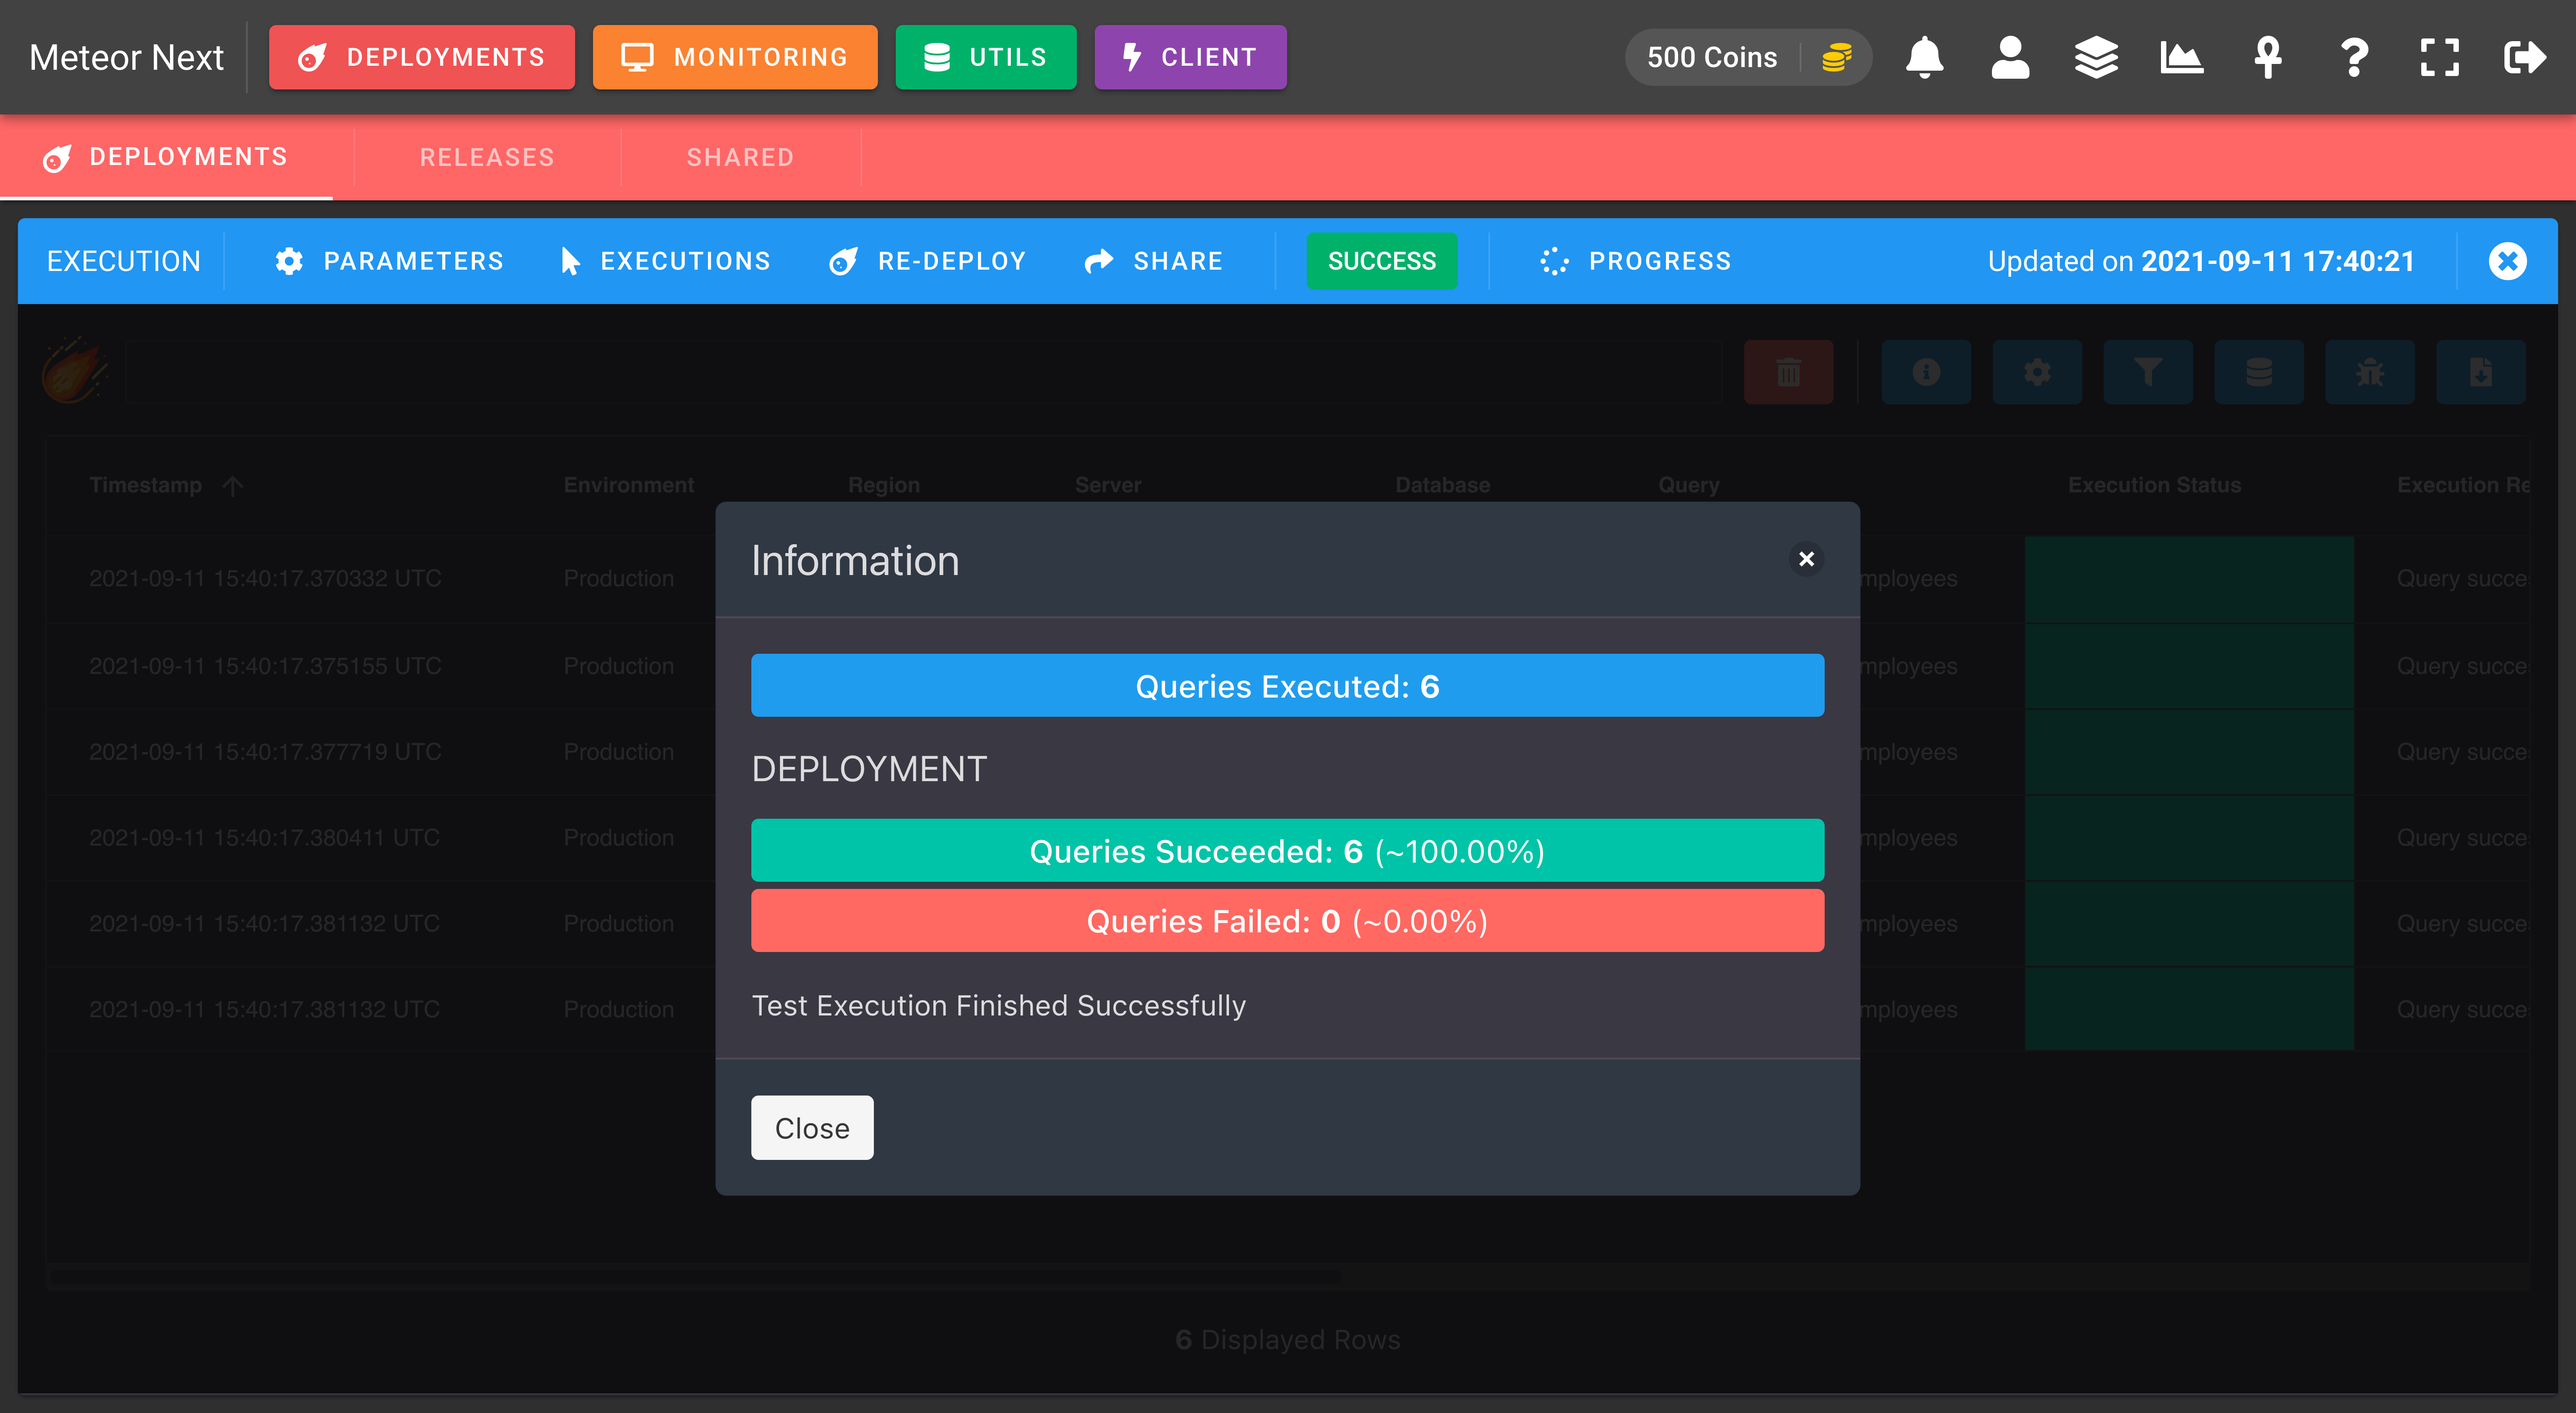Open execution Parameters
Image resolution: width=2576 pixels, height=1413 pixels.
(389, 261)
